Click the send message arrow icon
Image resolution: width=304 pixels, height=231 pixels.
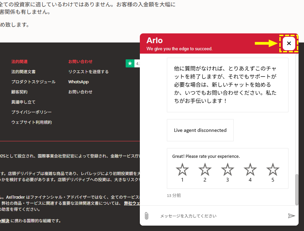(x=291, y=216)
